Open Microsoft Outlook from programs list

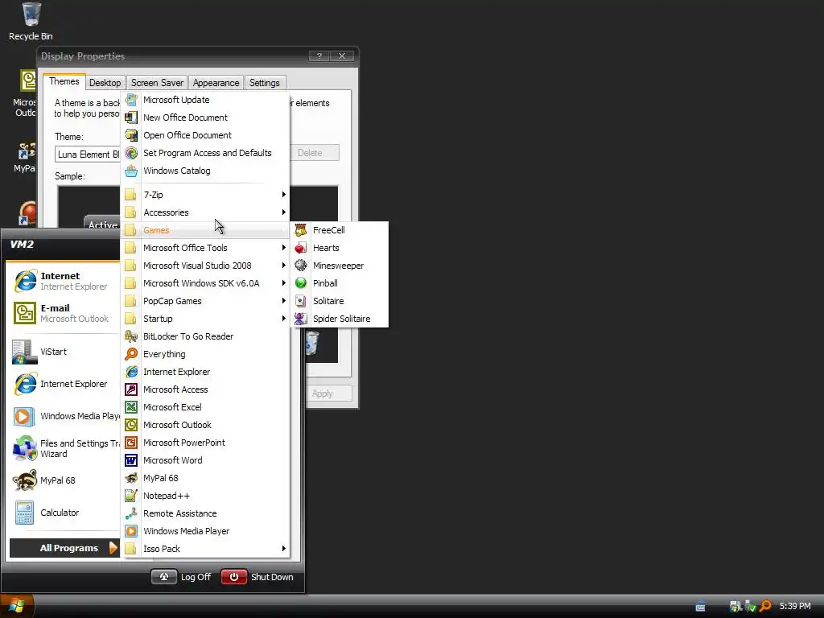(x=205, y=425)
